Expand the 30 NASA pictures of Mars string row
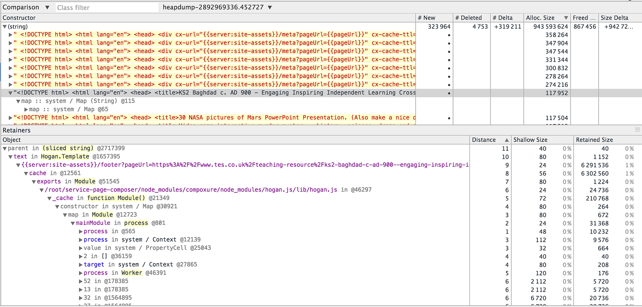Viewport: 642px width, 307px height. pos(10,118)
